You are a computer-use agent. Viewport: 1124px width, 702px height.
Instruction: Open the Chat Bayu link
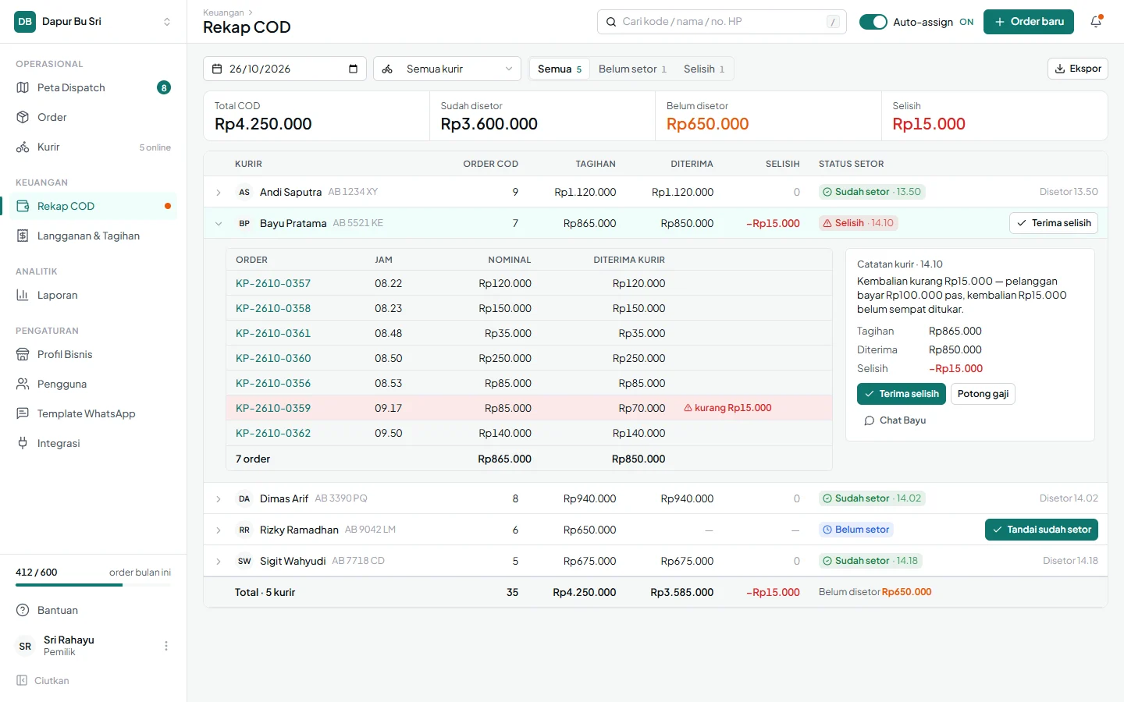point(895,420)
